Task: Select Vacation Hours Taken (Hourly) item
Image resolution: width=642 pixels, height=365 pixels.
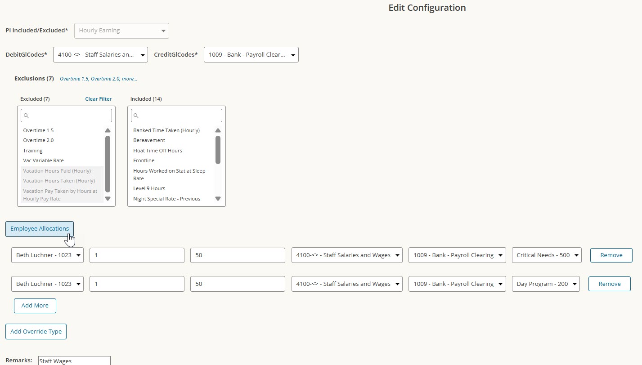Action: click(62, 181)
